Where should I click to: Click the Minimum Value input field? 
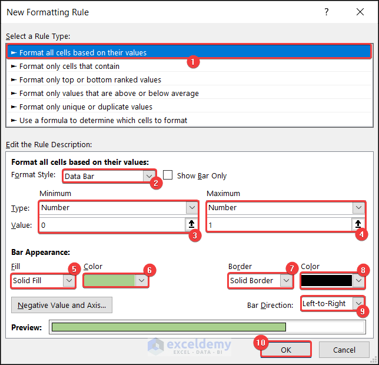[112, 224]
